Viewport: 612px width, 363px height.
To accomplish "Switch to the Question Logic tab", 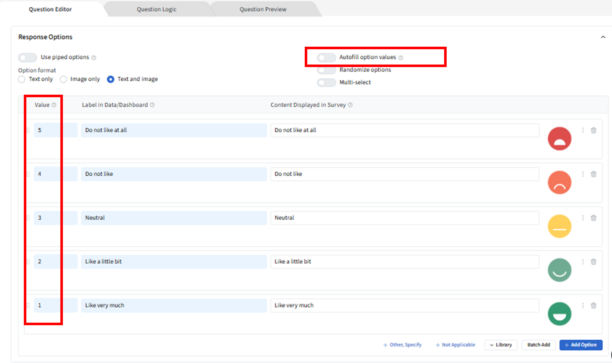I will pos(156,9).
